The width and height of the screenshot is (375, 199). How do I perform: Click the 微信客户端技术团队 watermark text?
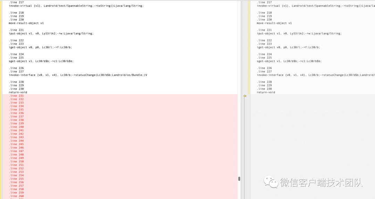321,182
